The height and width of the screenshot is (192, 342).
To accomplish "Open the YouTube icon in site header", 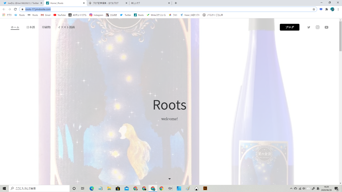I will [x=326, y=27].
